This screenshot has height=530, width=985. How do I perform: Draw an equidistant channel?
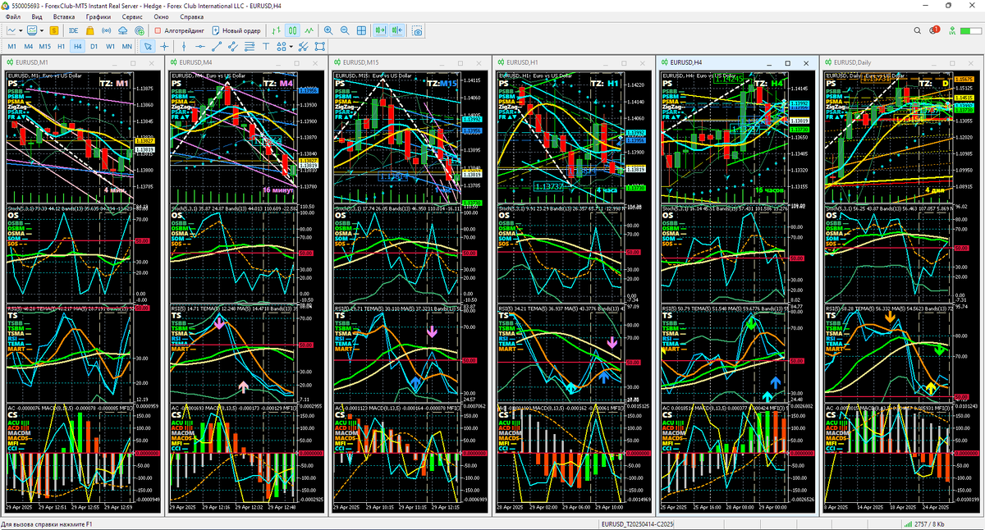click(232, 47)
